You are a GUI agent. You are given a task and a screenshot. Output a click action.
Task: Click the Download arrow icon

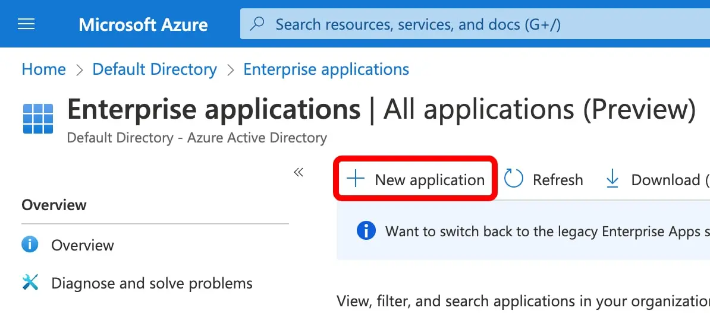click(612, 179)
